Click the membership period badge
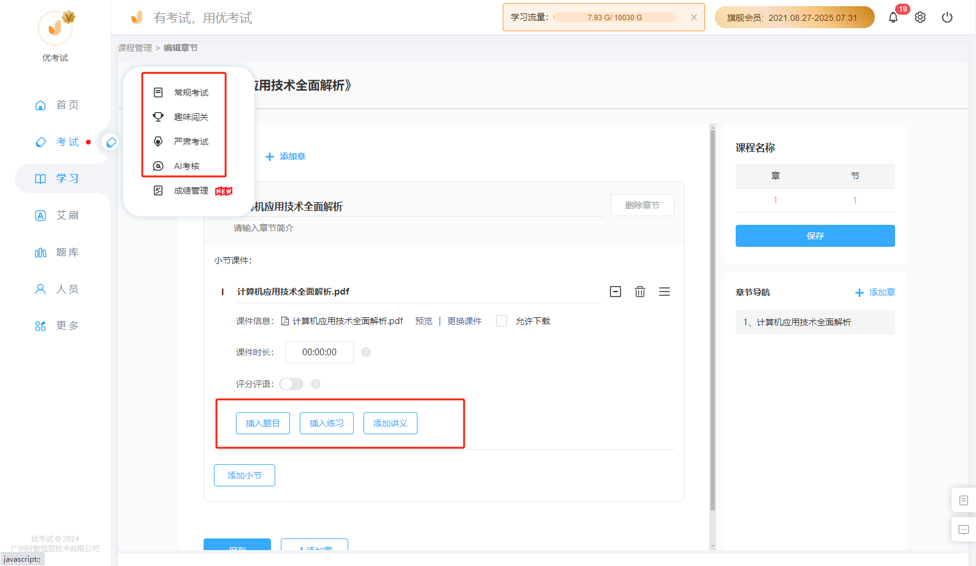 [x=795, y=17]
